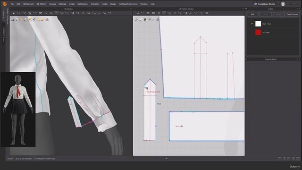
Task: Click the highlighted active tool in 3D toolbar
Action: pyautogui.click(x=57, y=13)
